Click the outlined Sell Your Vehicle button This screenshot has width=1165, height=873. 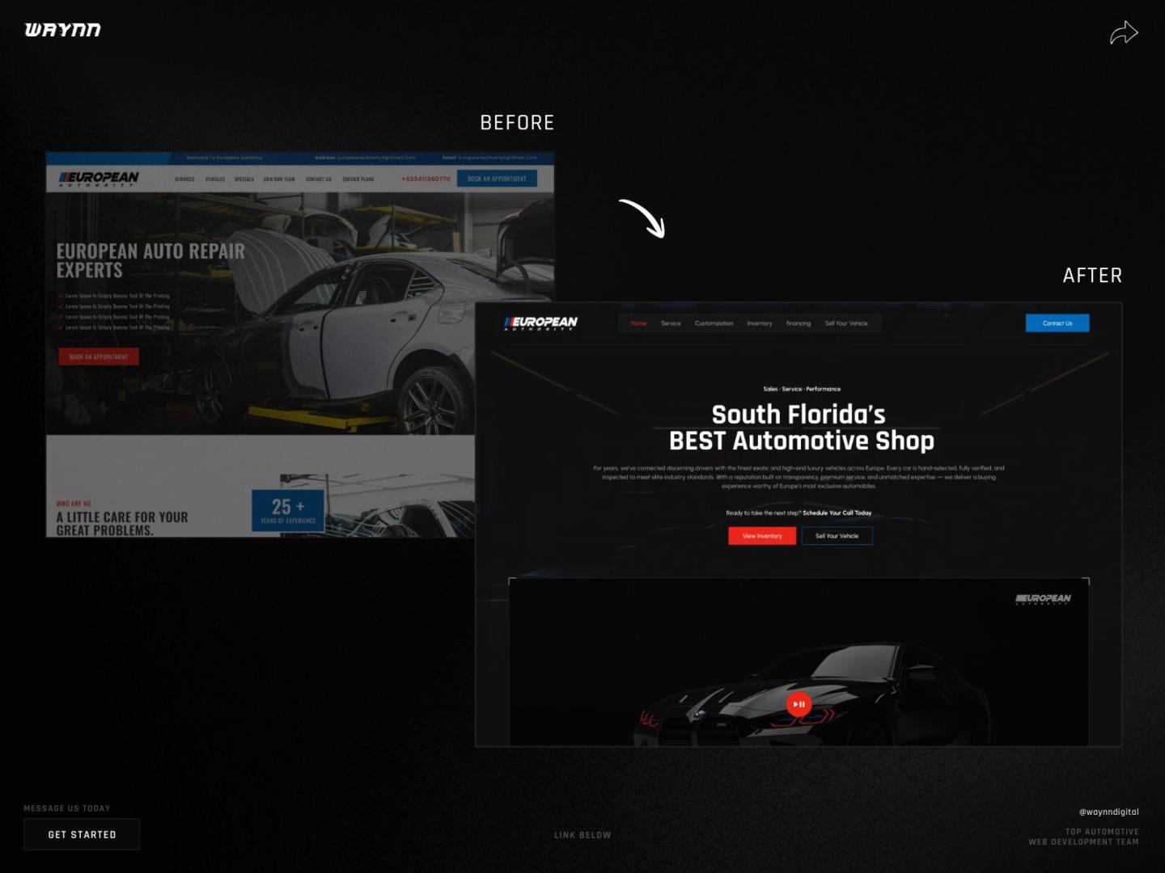point(837,536)
